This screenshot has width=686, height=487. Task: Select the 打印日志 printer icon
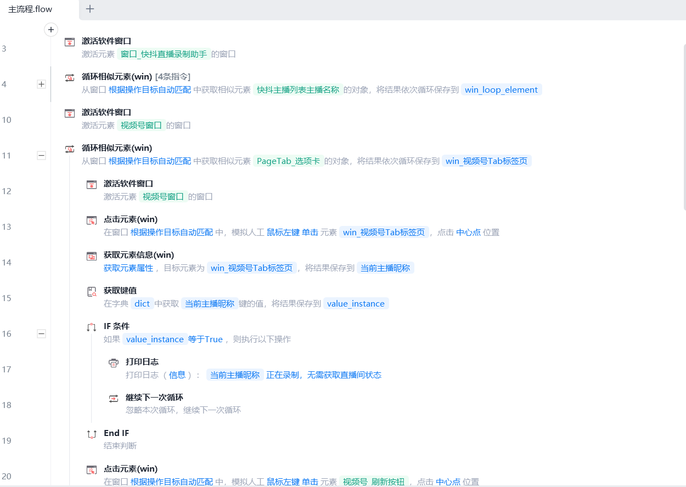[114, 361]
